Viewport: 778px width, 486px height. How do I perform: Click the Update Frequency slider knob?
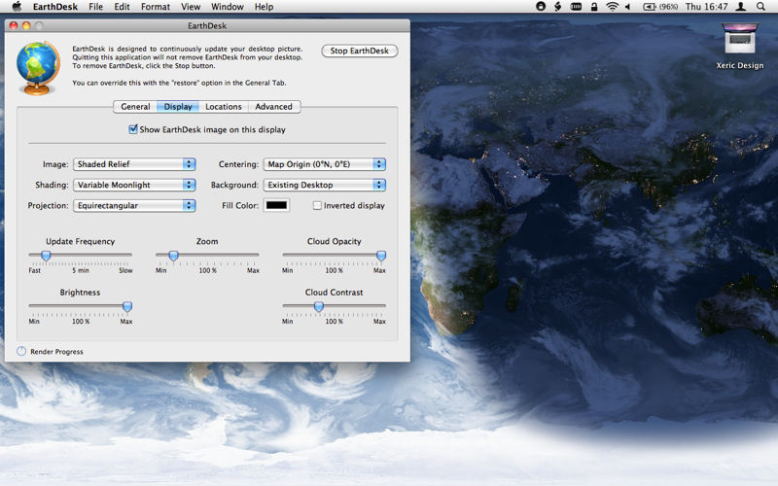(46, 256)
